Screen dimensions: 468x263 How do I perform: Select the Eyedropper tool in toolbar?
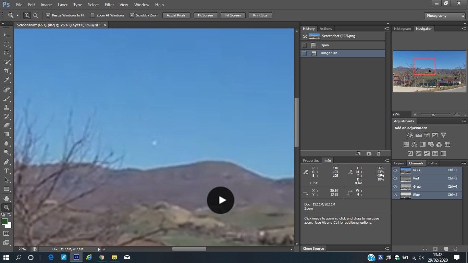tap(6, 80)
